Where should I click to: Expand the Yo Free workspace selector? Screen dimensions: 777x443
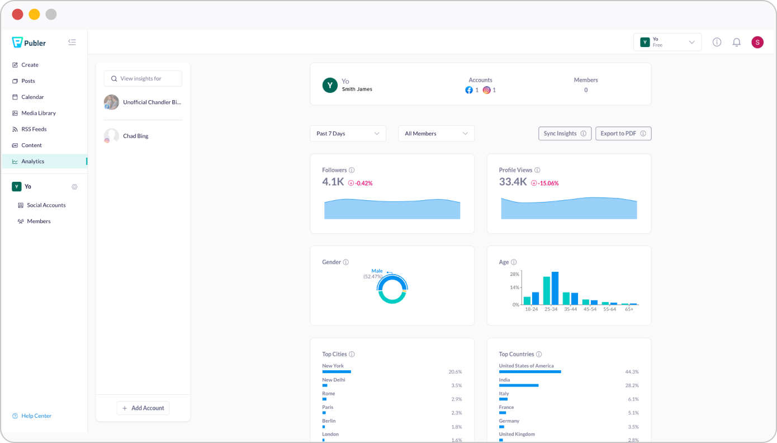[667, 41]
